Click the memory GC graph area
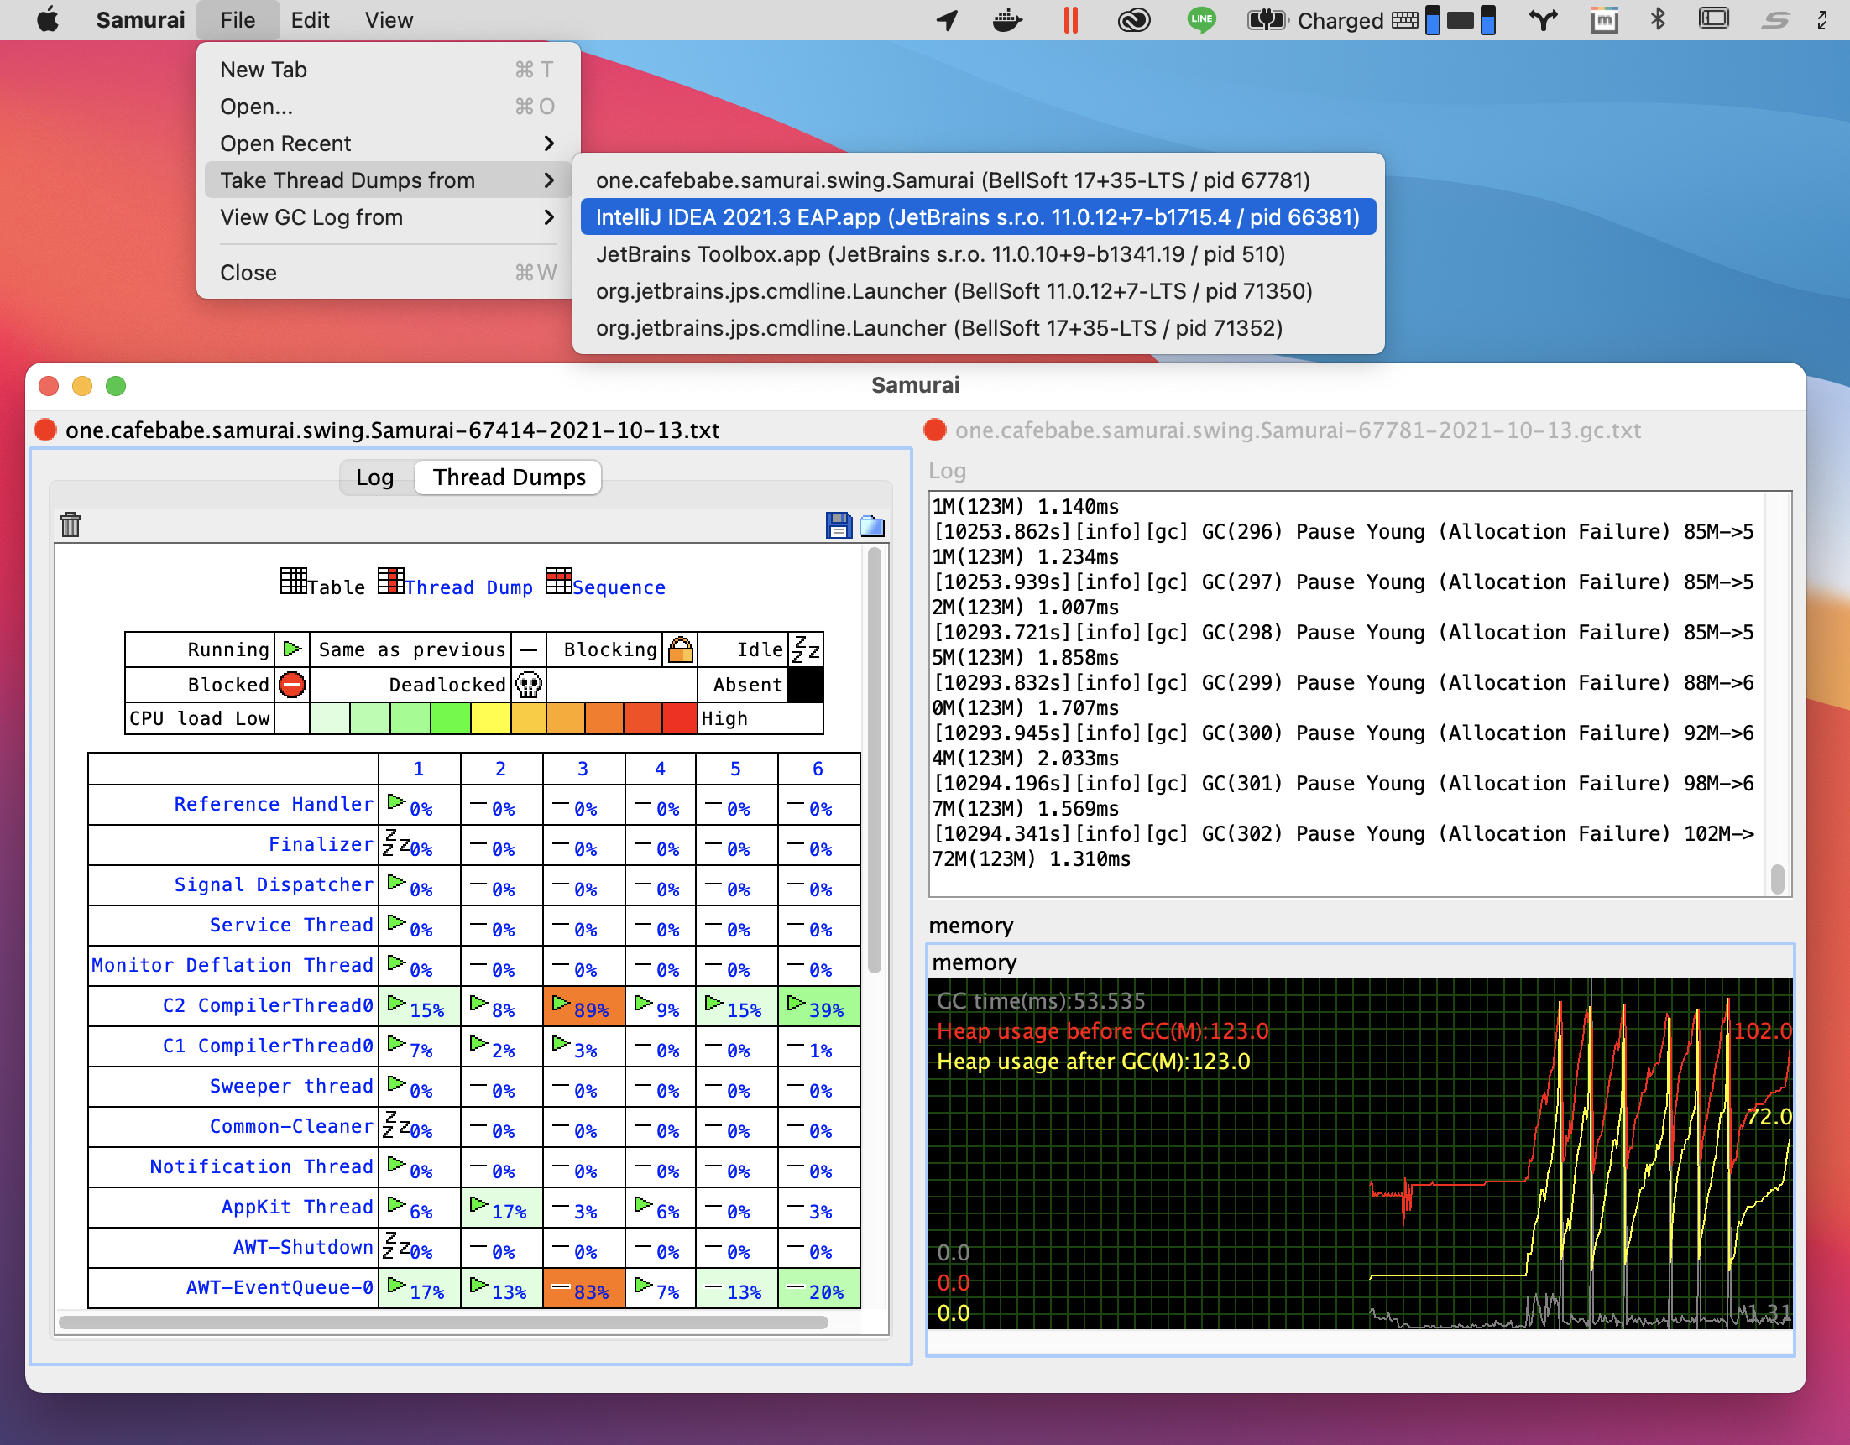The width and height of the screenshot is (1850, 1445). pyautogui.click(x=1361, y=1154)
